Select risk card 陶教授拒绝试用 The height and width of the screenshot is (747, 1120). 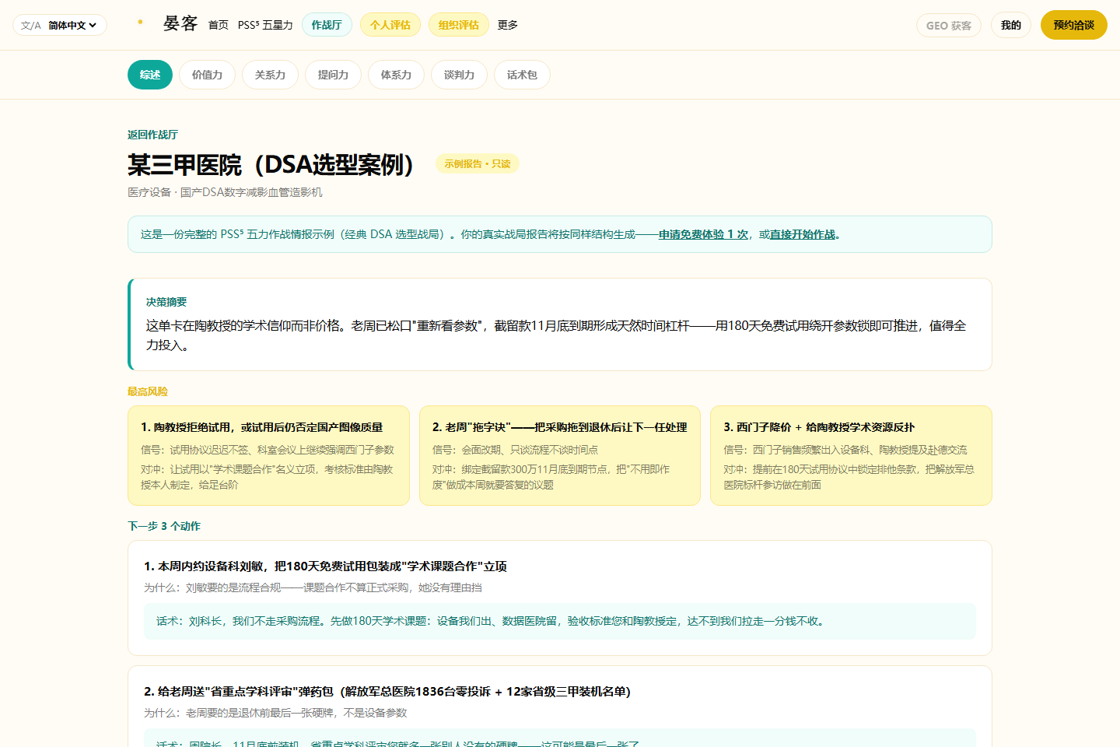[268, 455]
